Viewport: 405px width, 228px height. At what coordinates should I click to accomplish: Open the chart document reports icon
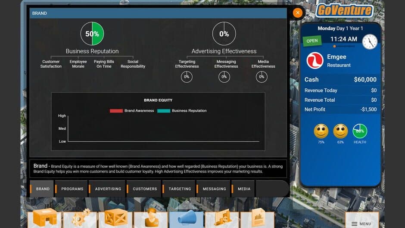tap(257, 219)
